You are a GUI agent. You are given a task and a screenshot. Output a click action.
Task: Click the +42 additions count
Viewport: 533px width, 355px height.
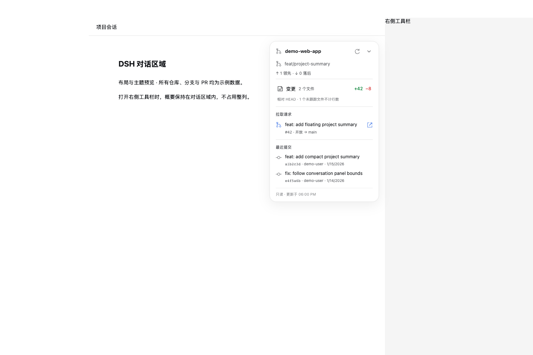pyautogui.click(x=358, y=89)
